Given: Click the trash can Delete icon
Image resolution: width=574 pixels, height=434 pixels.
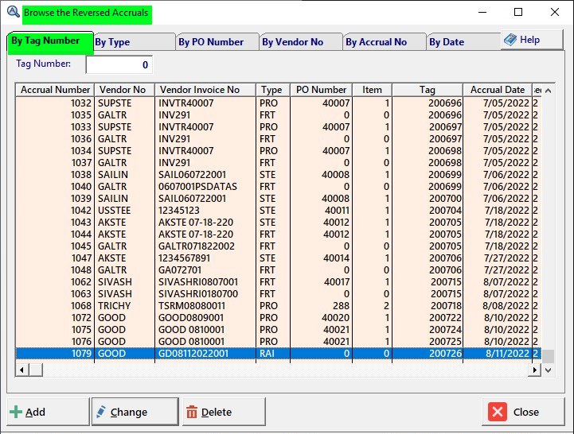Looking at the screenshot, I should tap(191, 412).
